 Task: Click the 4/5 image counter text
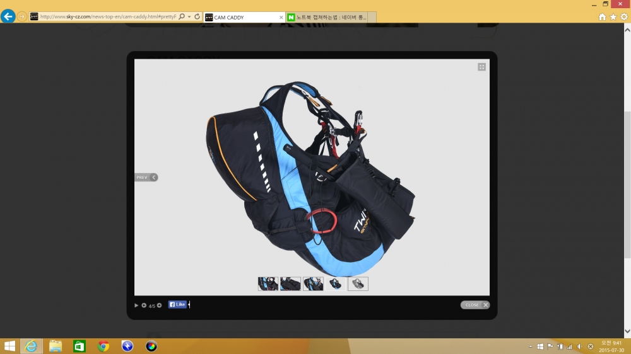(x=151, y=305)
